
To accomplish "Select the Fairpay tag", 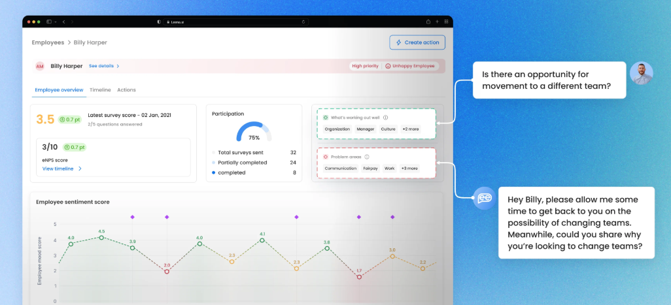I will [x=370, y=169].
